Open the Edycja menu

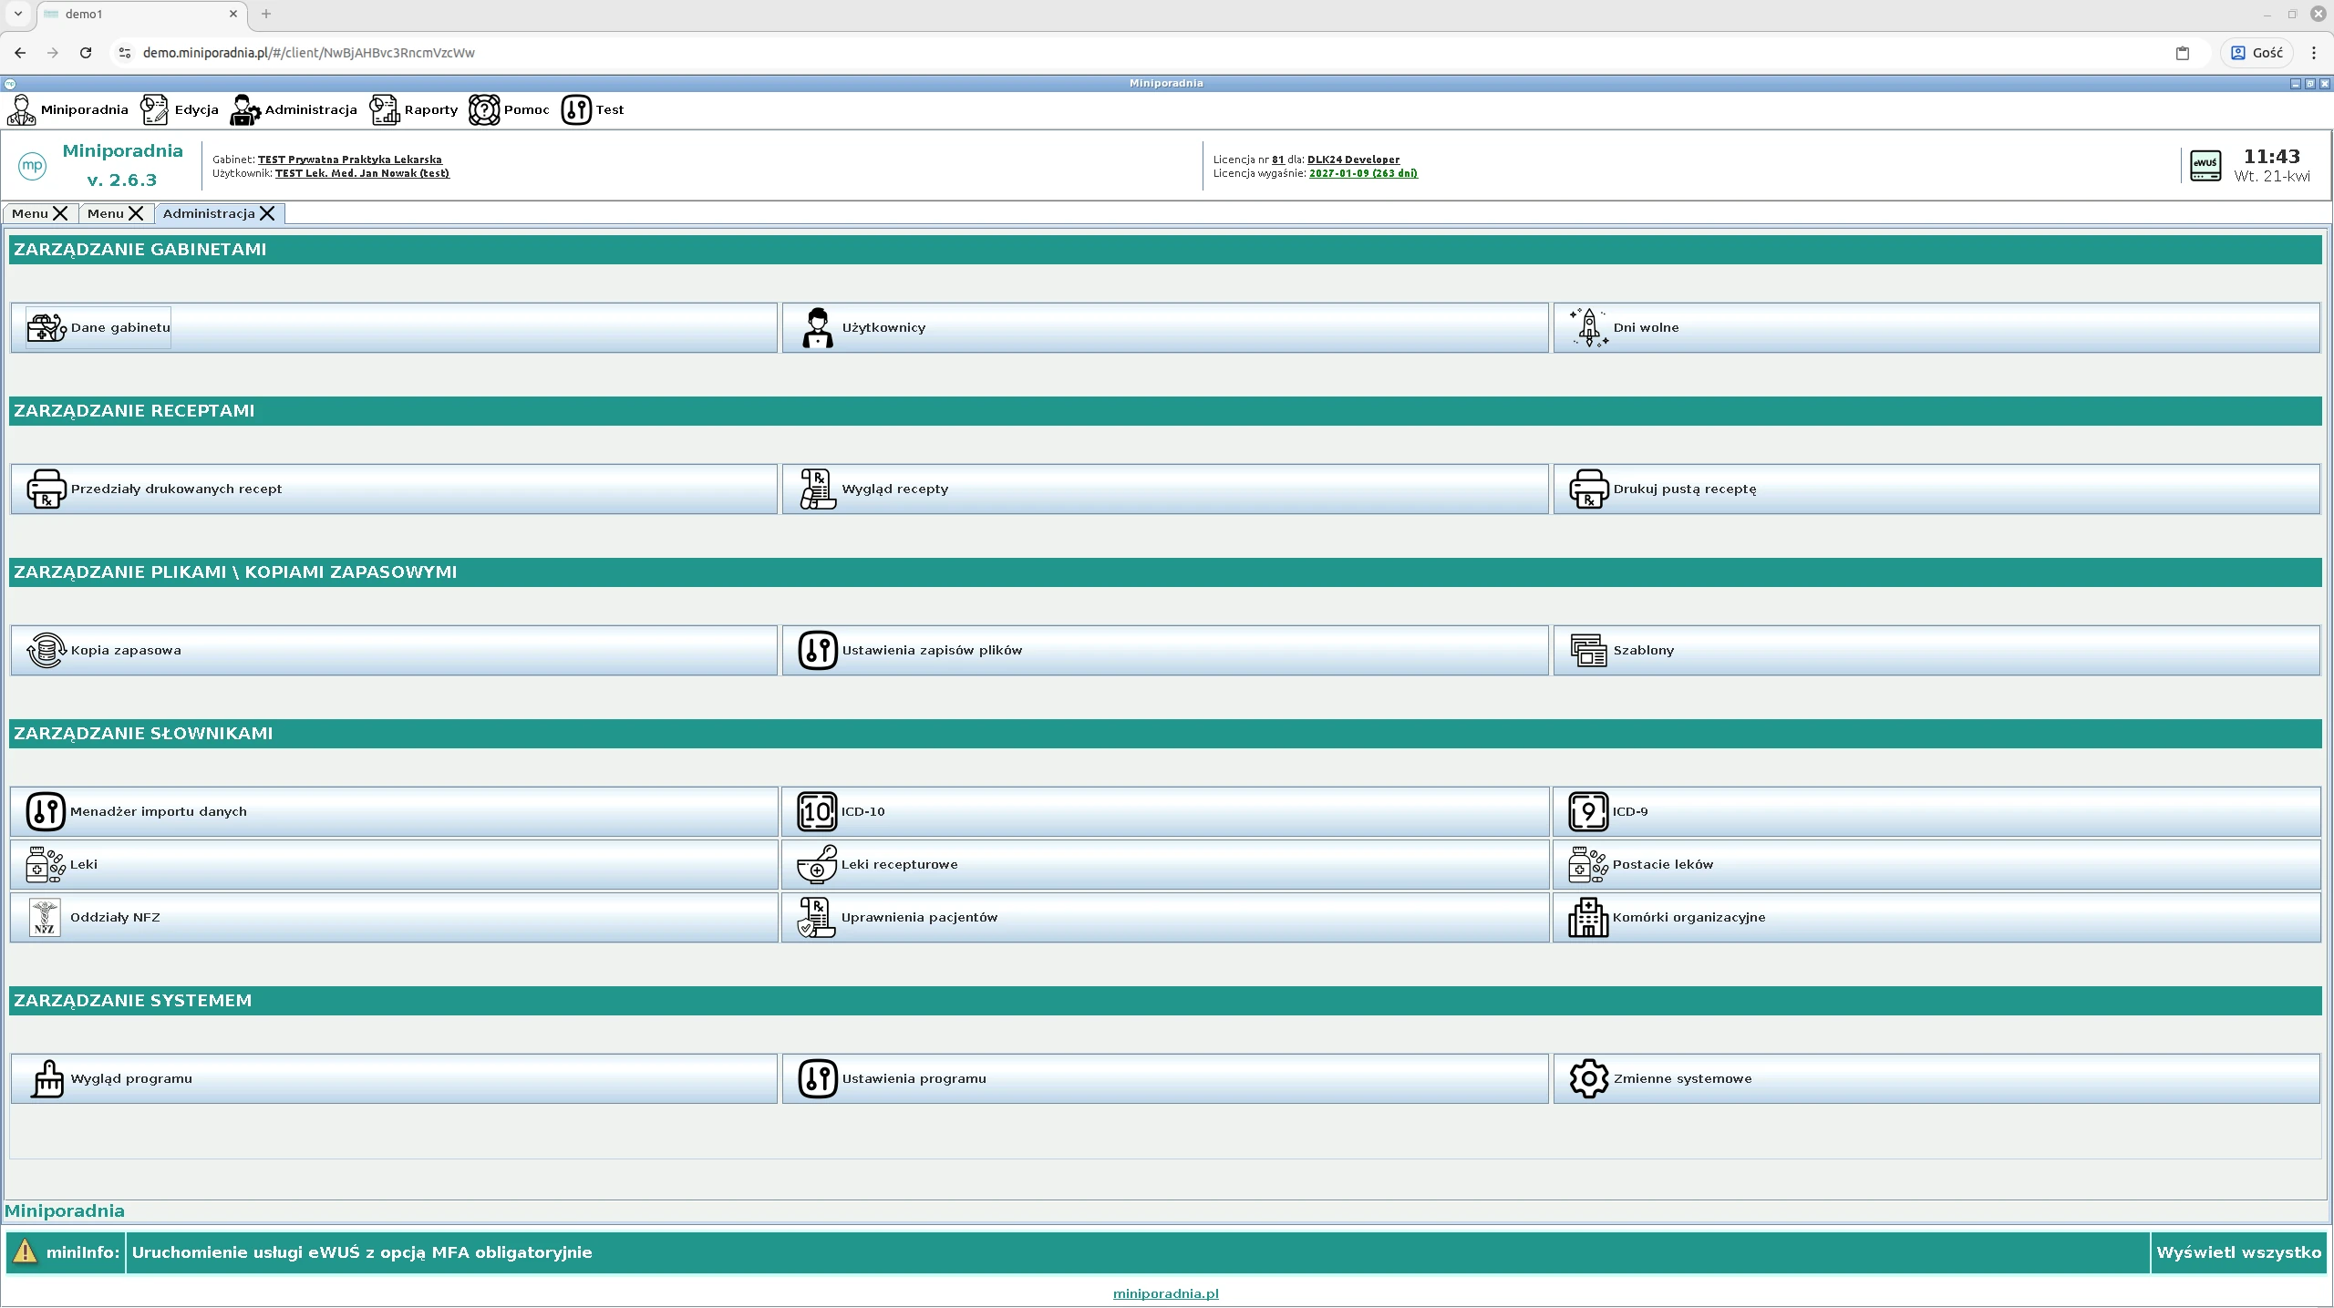coord(180,109)
